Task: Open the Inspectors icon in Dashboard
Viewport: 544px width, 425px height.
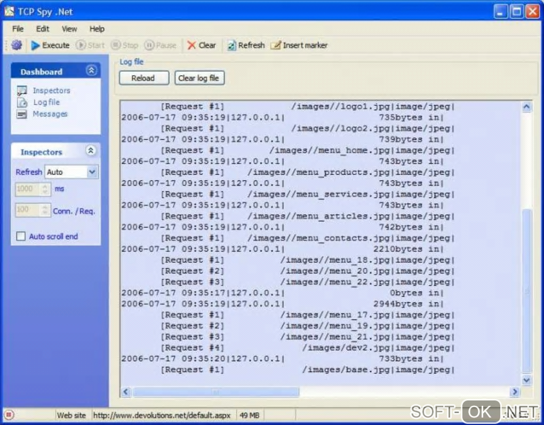Action: (22, 91)
